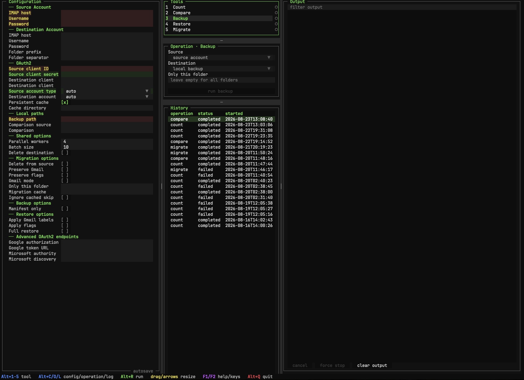Viewport: 524px width, 380px height.
Task: Select the Restore tool
Action: pos(219,24)
